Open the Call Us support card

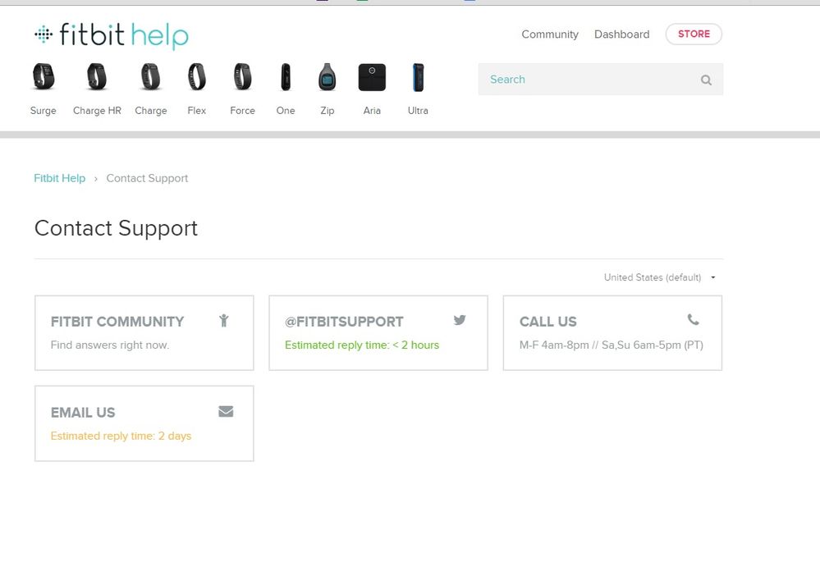tap(613, 333)
